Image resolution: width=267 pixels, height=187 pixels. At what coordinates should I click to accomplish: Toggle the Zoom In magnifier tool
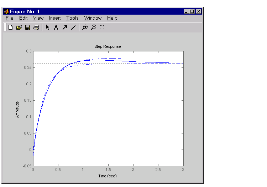click(x=85, y=27)
